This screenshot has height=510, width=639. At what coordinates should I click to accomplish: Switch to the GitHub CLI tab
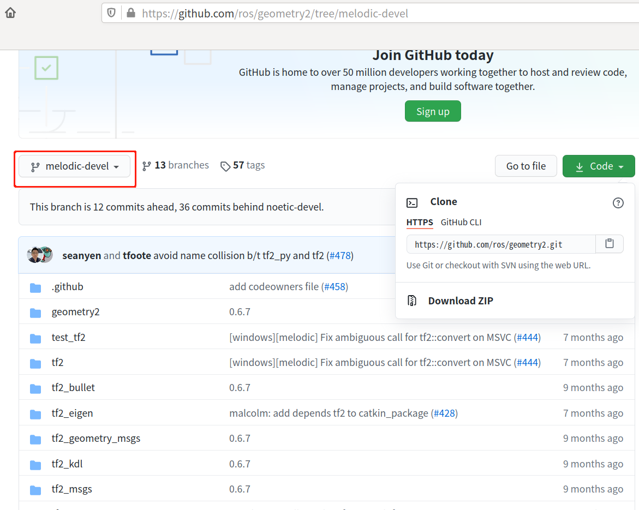(x=461, y=222)
